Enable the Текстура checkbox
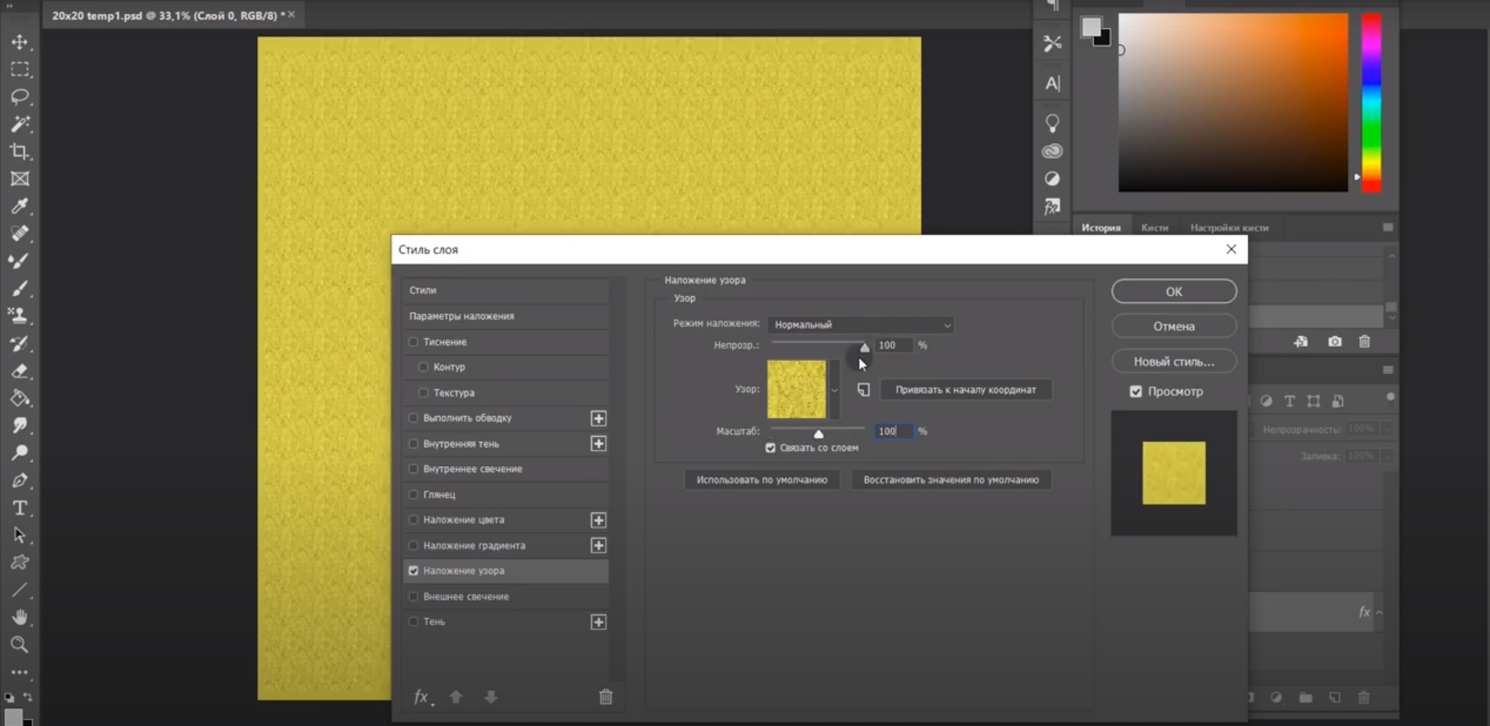1490x726 pixels. [424, 392]
